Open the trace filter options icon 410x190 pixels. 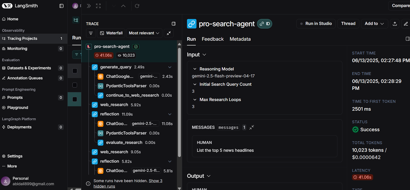pos(91,33)
